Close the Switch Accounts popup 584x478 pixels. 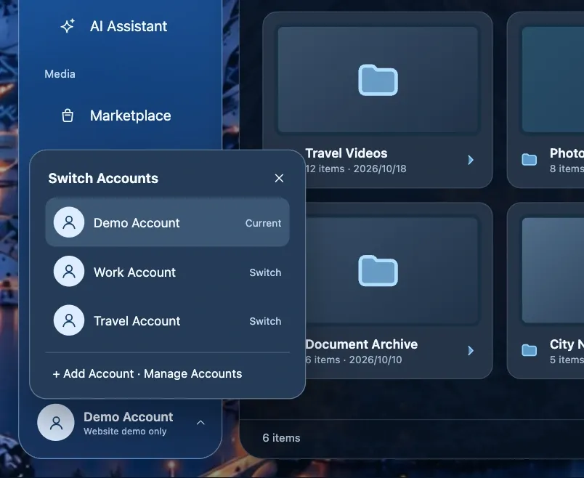[279, 178]
